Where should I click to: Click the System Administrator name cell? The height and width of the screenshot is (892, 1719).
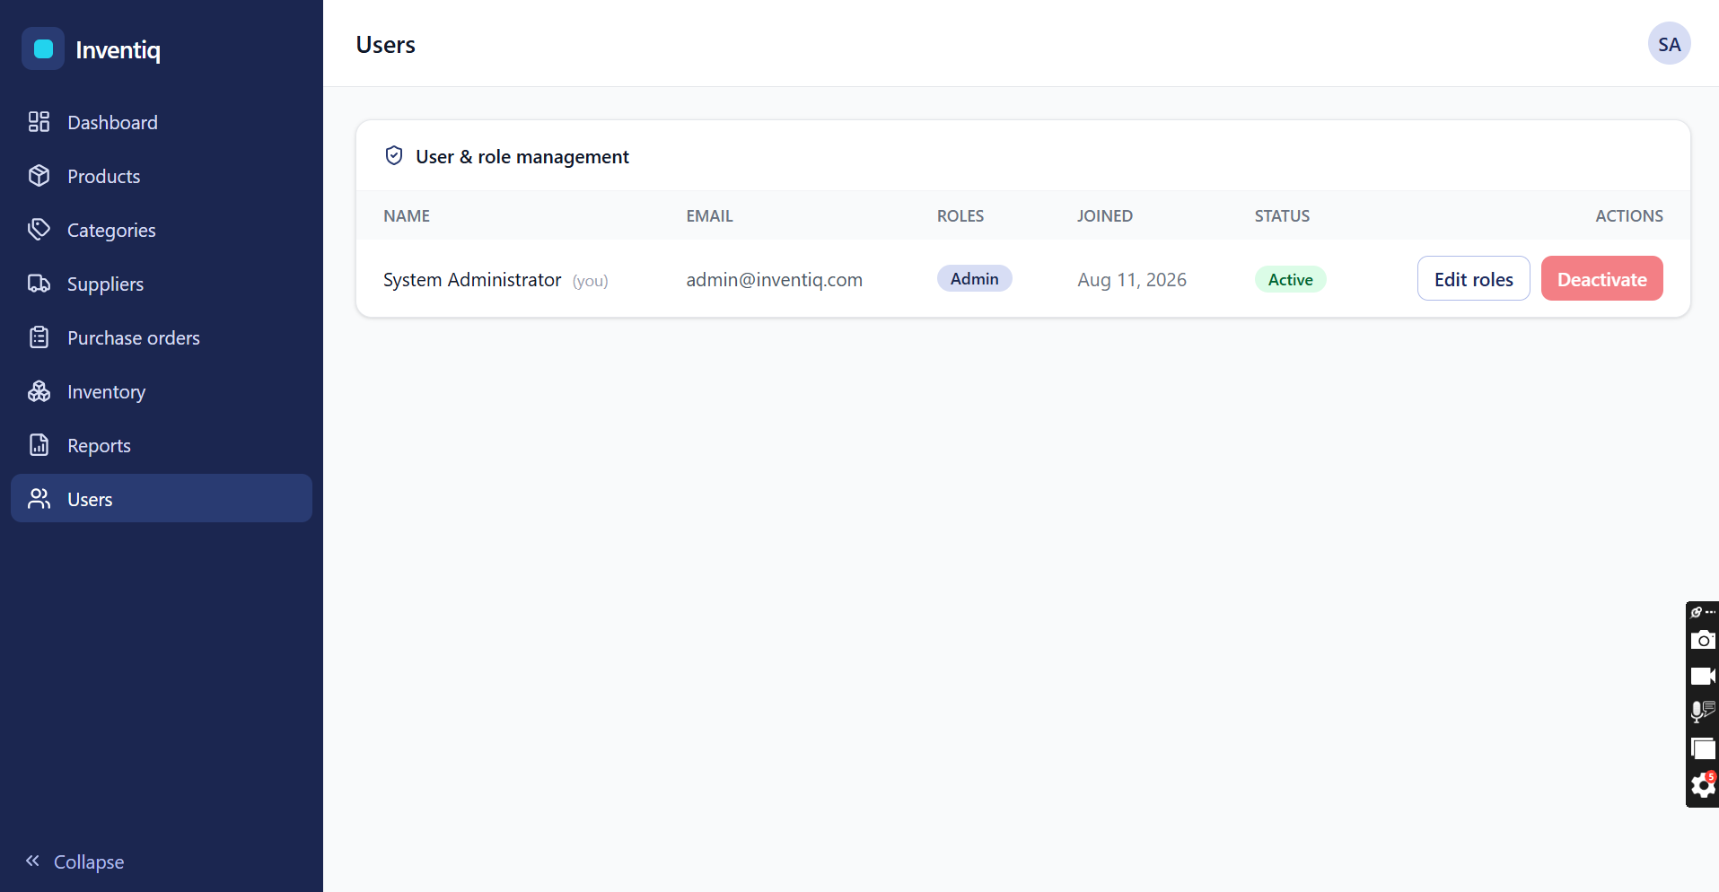(x=472, y=280)
